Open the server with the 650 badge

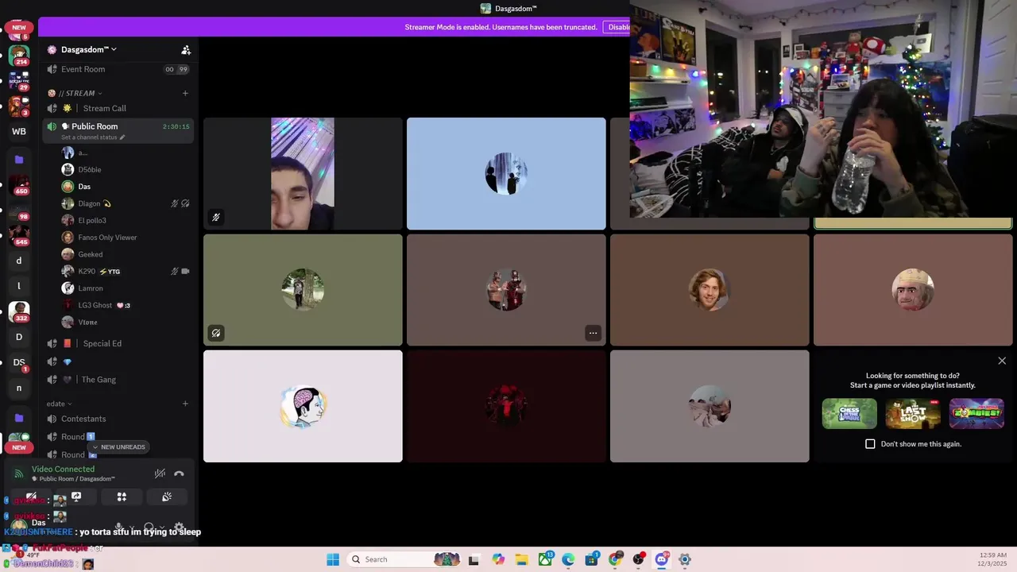click(x=19, y=185)
